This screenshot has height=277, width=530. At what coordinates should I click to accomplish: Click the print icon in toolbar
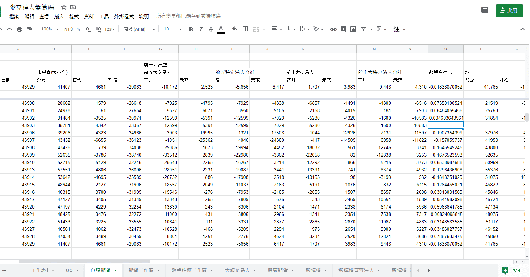tap(19, 29)
